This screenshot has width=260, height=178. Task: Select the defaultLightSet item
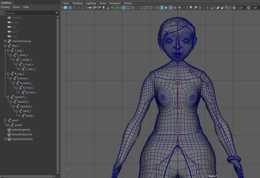tap(21, 130)
